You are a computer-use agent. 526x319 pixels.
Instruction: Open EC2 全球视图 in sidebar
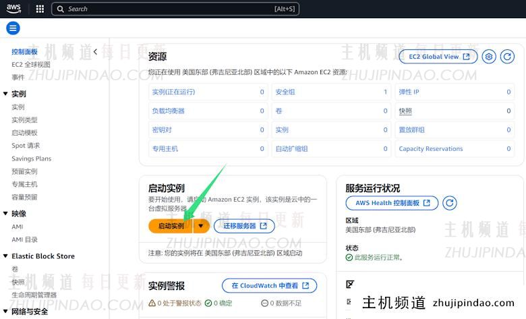pos(31,64)
